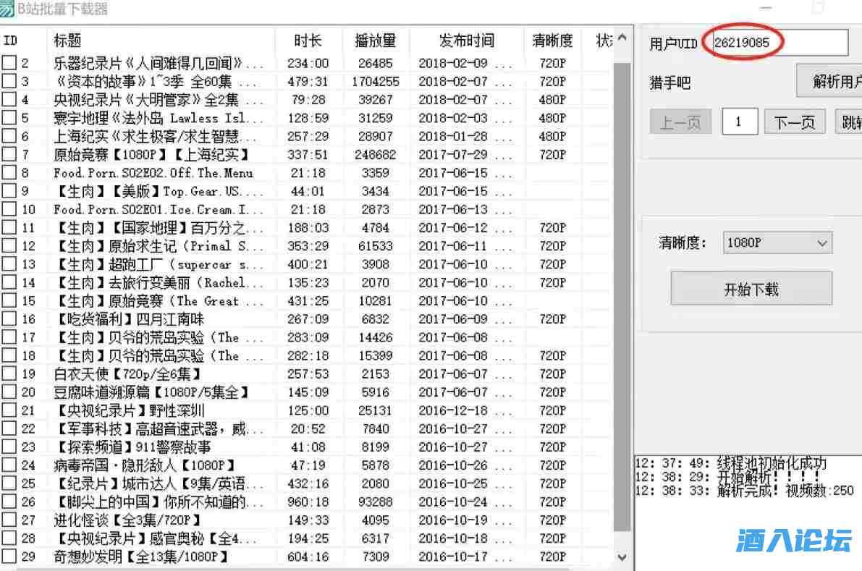The width and height of the screenshot is (862, 571).
Task: Click the 标题 column header
Action: click(68, 41)
